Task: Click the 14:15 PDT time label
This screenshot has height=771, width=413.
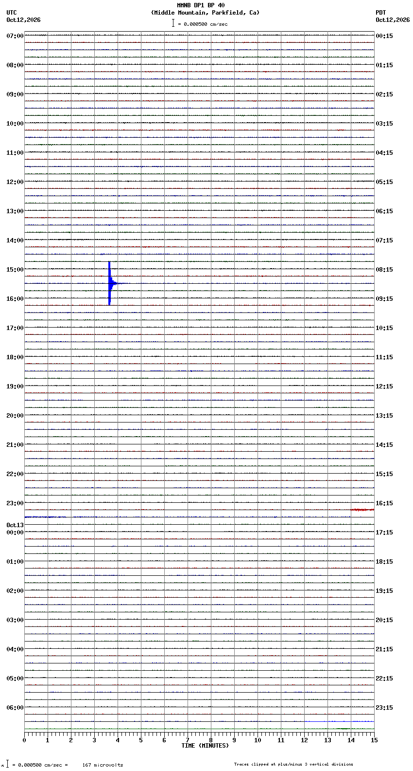Action: pos(384,445)
